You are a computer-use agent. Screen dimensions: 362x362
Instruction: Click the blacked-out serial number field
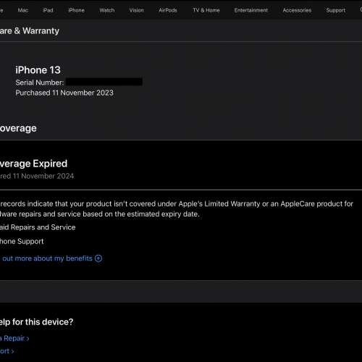pyautogui.click(x=104, y=82)
